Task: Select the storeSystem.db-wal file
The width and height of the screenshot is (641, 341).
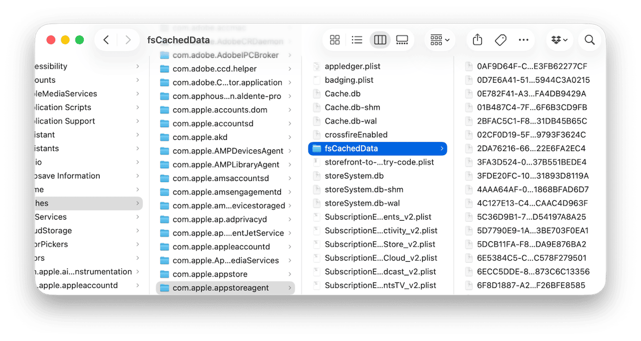Action: click(377, 204)
